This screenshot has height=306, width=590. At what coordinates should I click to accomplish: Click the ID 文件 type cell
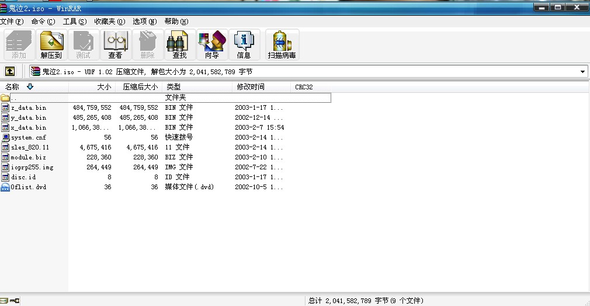coord(177,177)
